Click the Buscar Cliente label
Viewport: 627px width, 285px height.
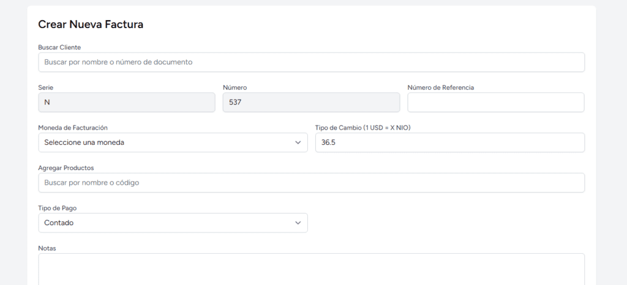pos(59,47)
